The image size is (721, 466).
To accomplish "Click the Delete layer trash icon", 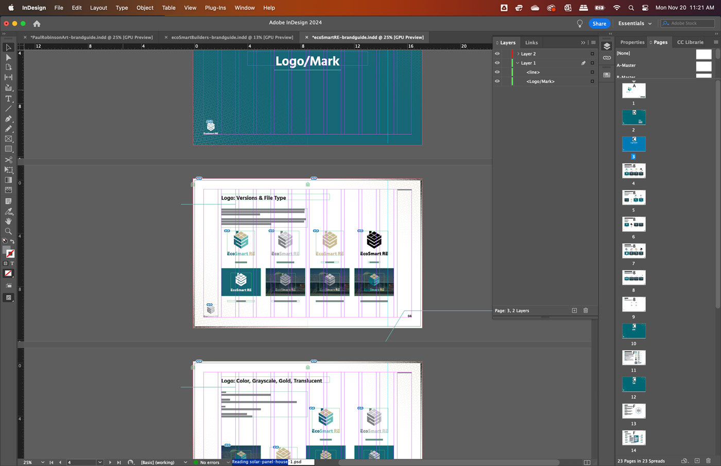I will tap(586, 310).
